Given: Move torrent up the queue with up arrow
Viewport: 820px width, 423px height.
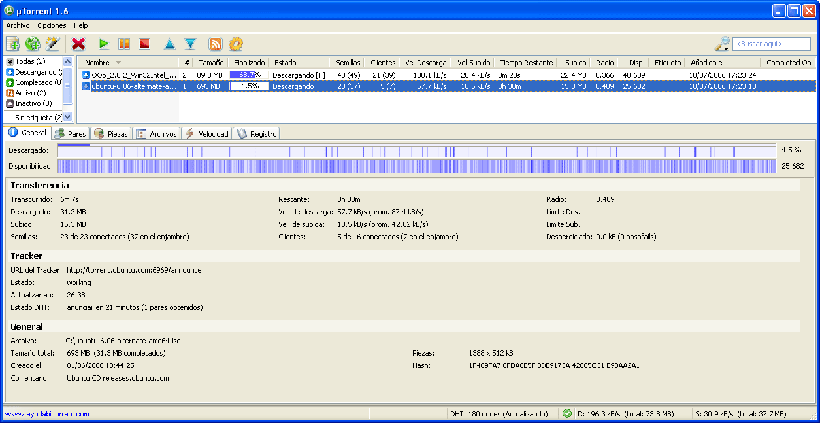Looking at the screenshot, I should tap(170, 44).
